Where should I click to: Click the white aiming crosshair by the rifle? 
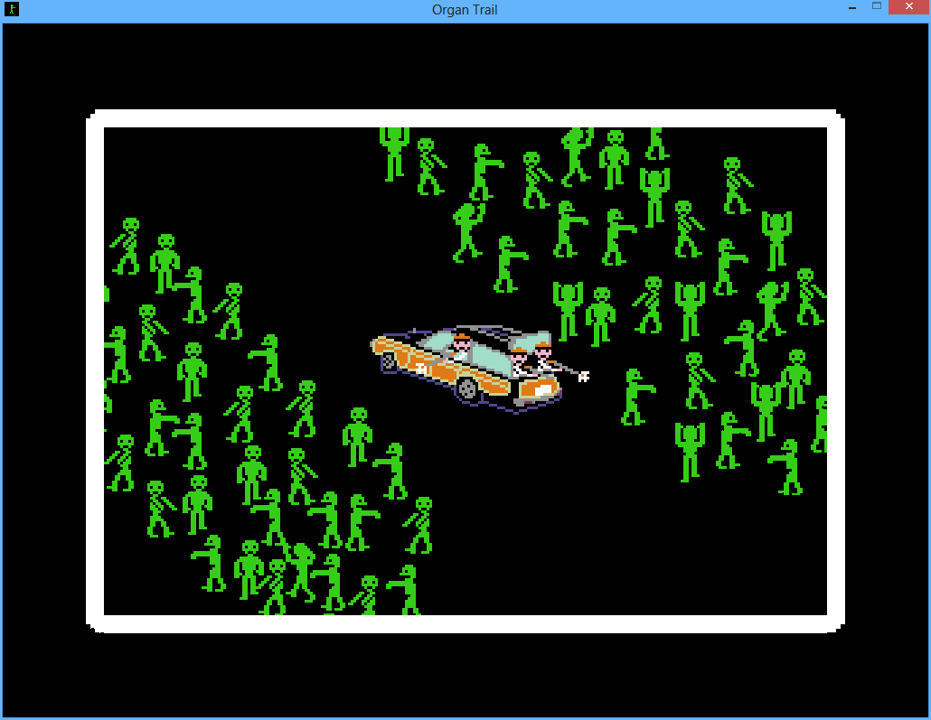(584, 377)
